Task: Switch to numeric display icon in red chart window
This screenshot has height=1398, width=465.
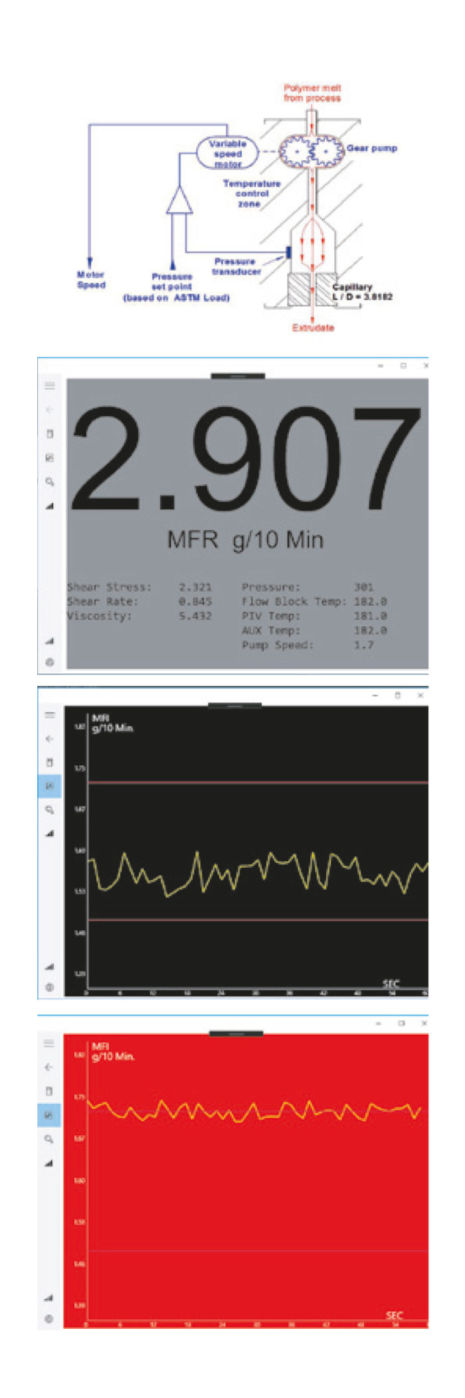Action: click(49, 1091)
